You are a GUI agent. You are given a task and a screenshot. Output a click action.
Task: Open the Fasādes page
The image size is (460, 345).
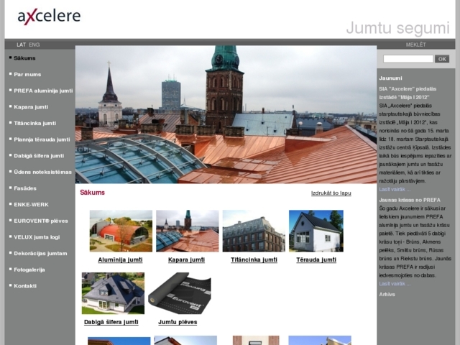pos(25,188)
